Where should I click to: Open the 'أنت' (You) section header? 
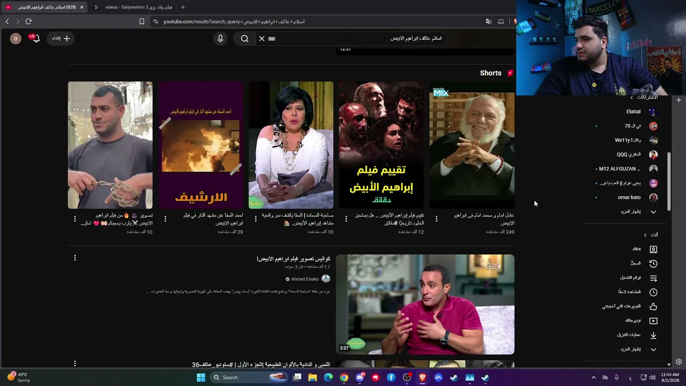pos(651,235)
